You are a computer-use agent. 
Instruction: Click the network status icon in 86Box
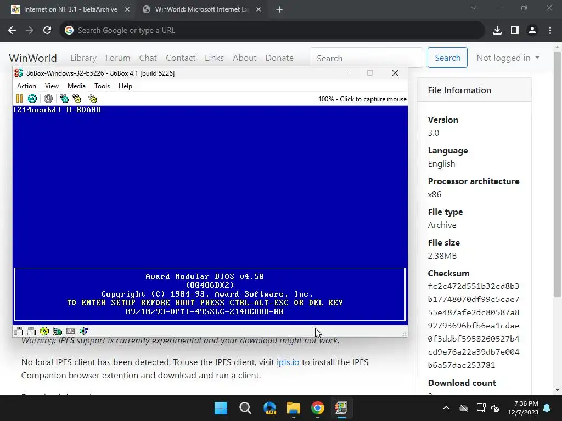click(x=57, y=331)
